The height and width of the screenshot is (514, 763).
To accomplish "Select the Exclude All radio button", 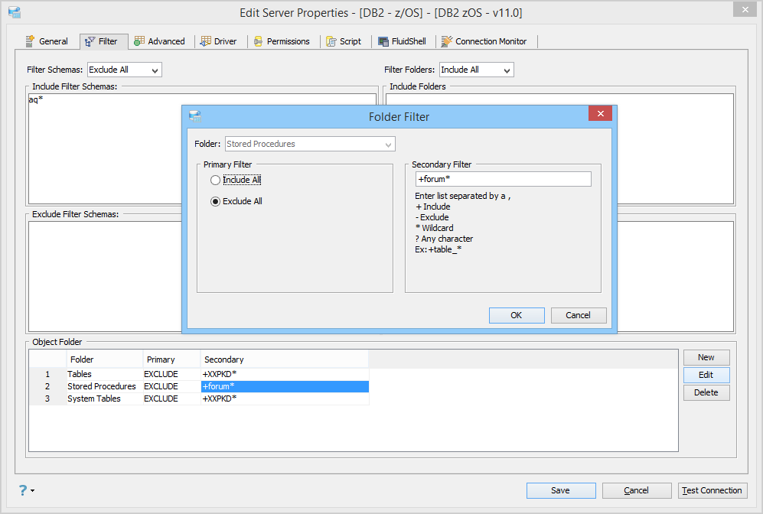I will click(215, 201).
